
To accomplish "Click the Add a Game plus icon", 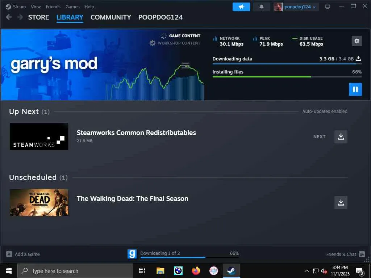I will click(x=9, y=254).
